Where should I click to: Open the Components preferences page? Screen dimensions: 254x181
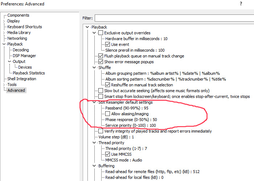(18, 15)
